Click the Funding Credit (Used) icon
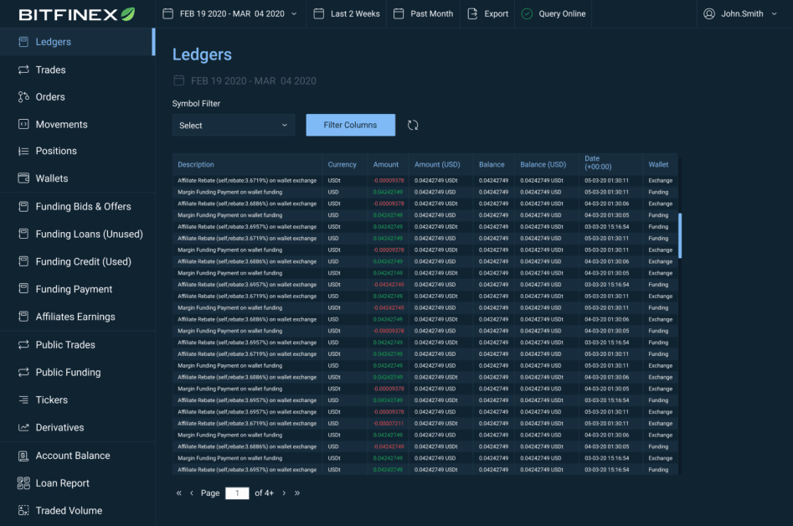This screenshot has width=793, height=526. 23,261
